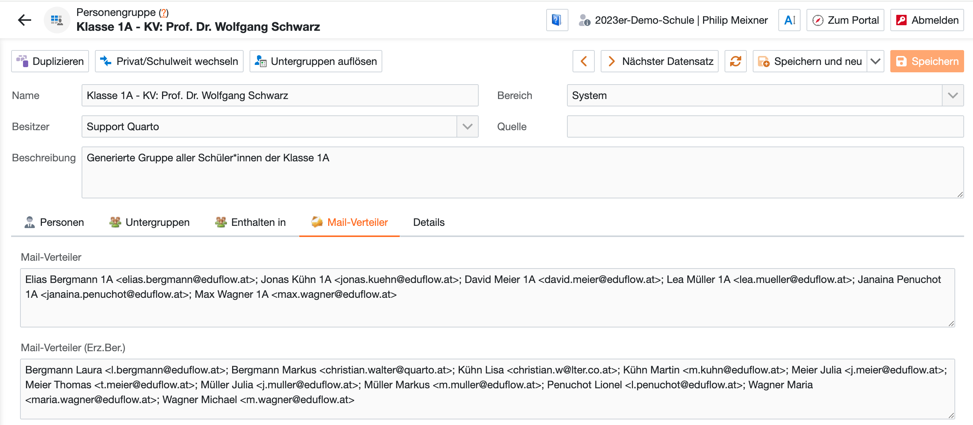Click Duplizieren button
Screen dimensions: 973x425
click(x=50, y=61)
